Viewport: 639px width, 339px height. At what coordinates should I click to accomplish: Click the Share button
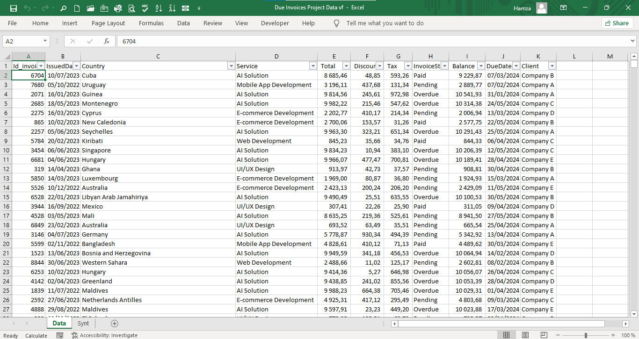click(617, 23)
